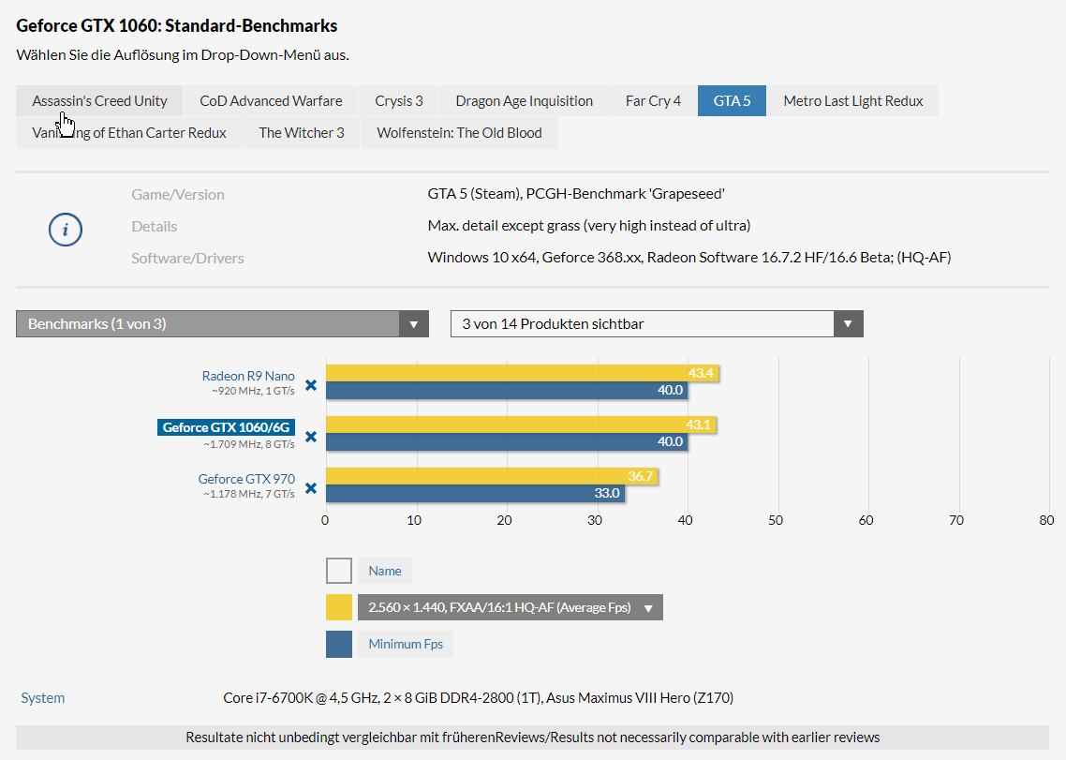The image size is (1066, 760).
Task: Switch to Assassin's Creed Unity tab
Action: 99,101
